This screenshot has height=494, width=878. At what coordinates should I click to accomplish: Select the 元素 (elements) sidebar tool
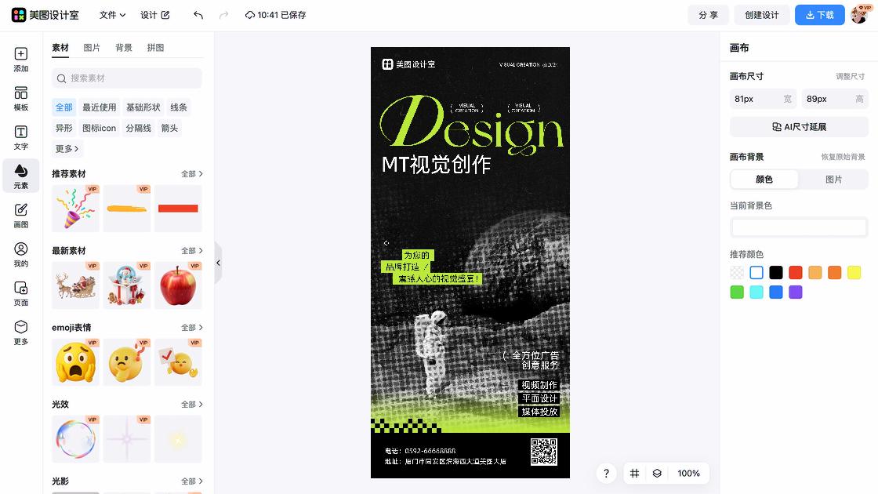click(x=20, y=176)
